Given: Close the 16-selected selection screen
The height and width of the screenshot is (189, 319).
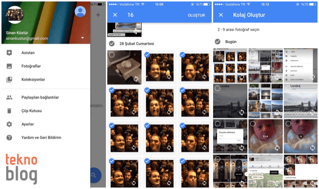Looking at the screenshot, I should (115, 15).
